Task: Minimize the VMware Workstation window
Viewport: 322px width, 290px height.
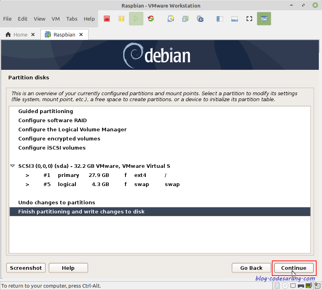Action: coord(291,5)
